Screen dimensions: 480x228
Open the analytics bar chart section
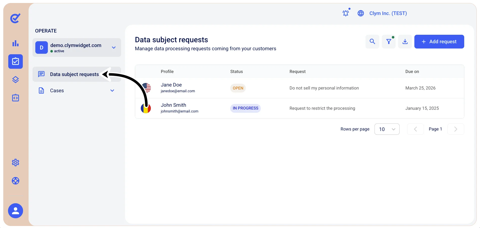tap(16, 43)
